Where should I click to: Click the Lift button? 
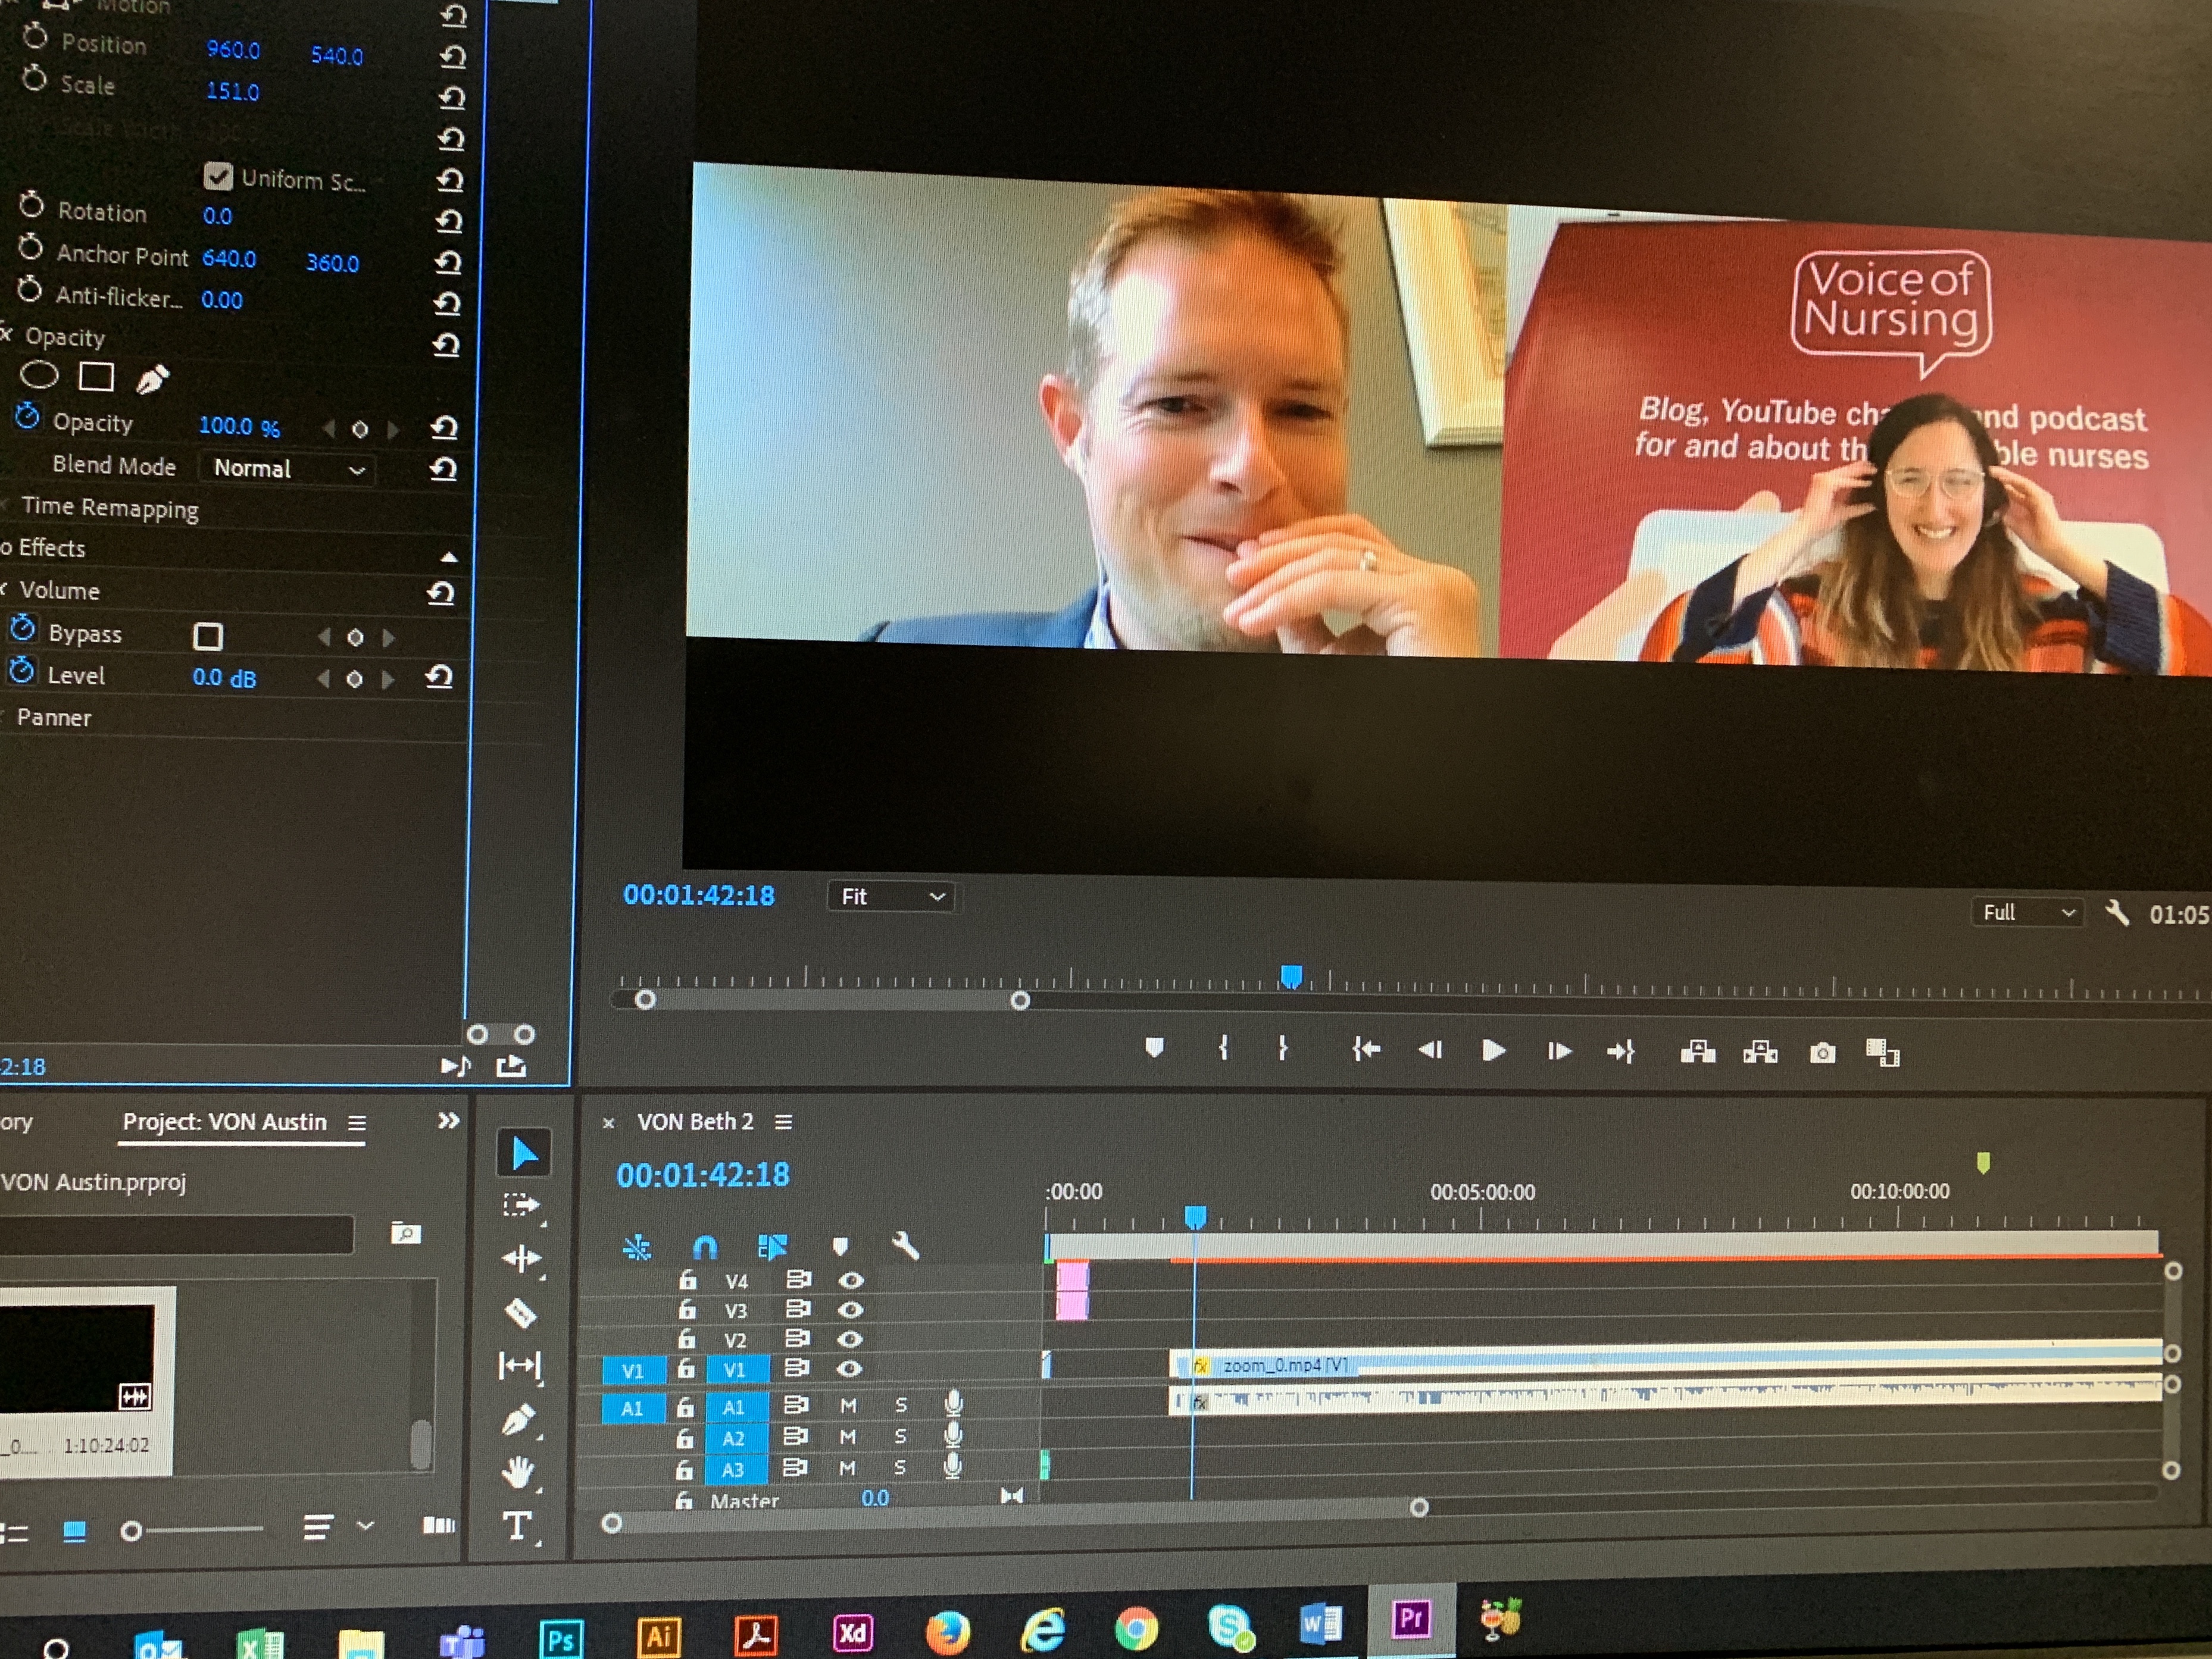point(1698,1051)
